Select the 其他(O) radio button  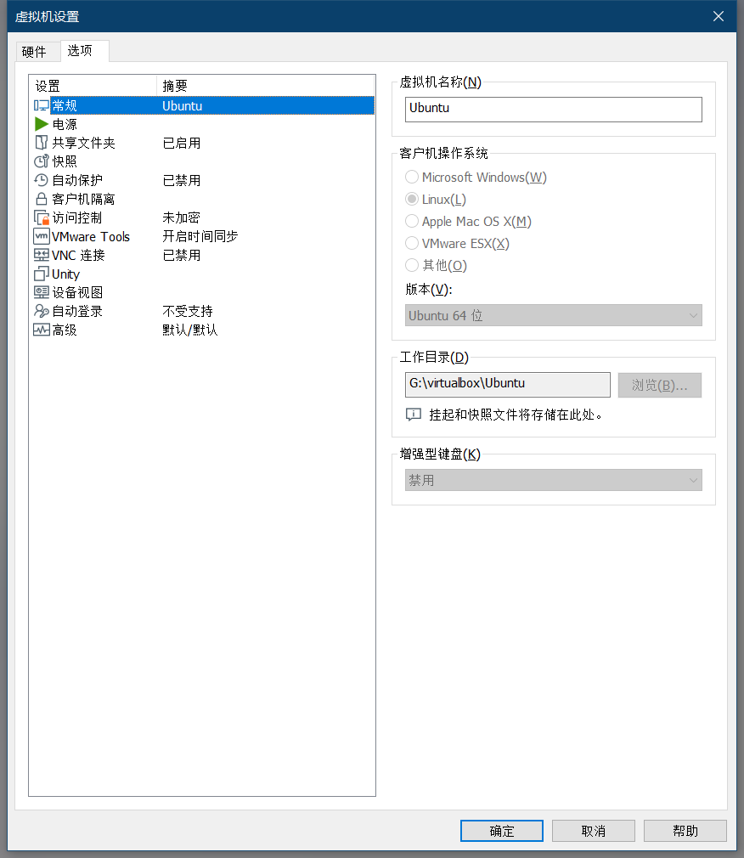tap(411, 265)
